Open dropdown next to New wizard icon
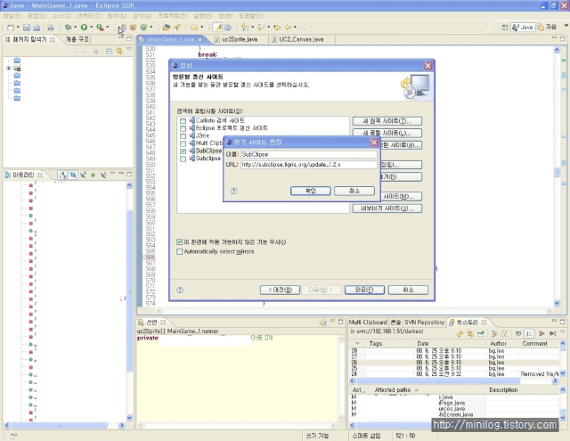This screenshot has width=570, height=441. tap(18, 28)
